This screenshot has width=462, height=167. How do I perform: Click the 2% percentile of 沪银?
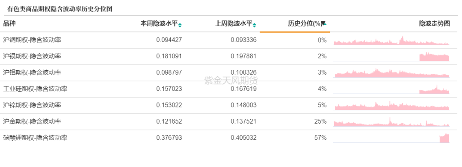pyautogui.click(x=323, y=56)
